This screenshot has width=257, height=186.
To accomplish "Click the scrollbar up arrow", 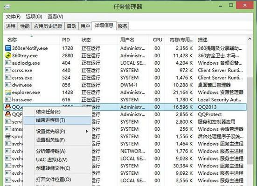I will click(250, 39).
